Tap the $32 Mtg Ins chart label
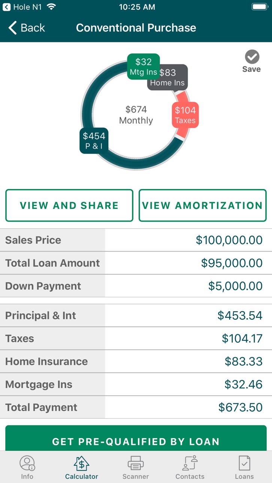272x483 pixels. pos(143,67)
